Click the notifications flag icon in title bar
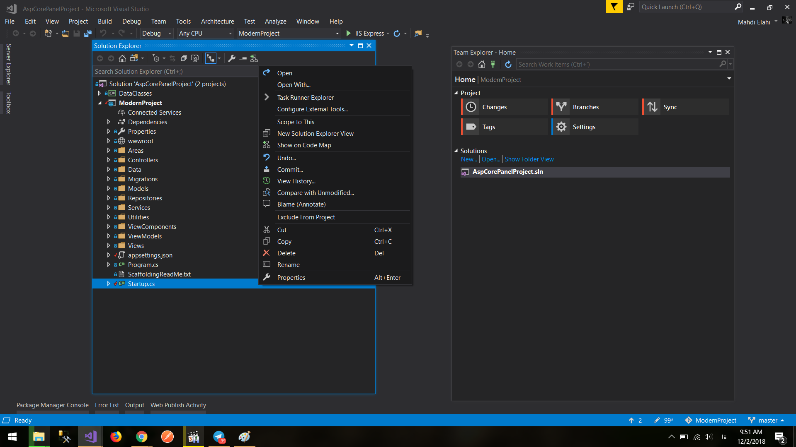This screenshot has width=796, height=447. (x=614, y=7)
